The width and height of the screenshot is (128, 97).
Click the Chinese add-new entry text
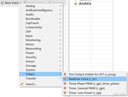(85, 4)
